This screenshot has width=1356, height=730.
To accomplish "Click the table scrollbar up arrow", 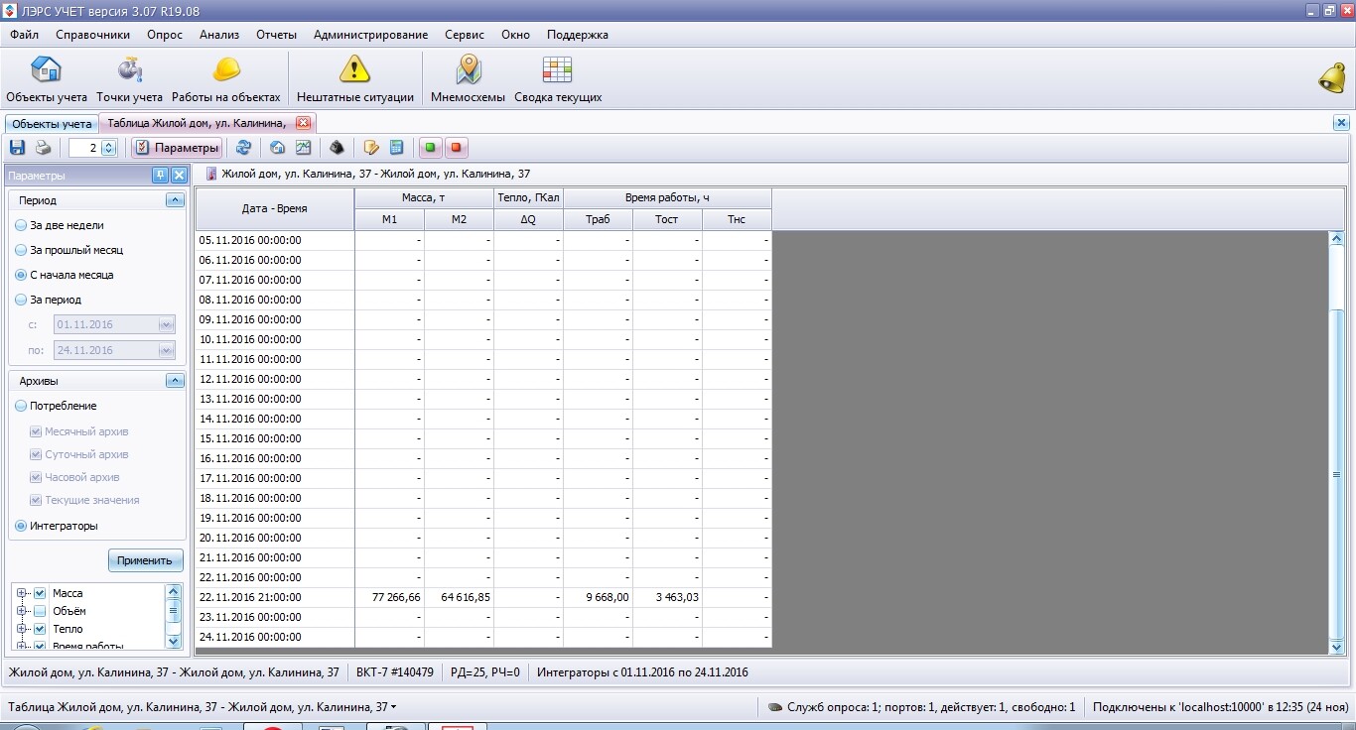I will tap(1336, 238).
